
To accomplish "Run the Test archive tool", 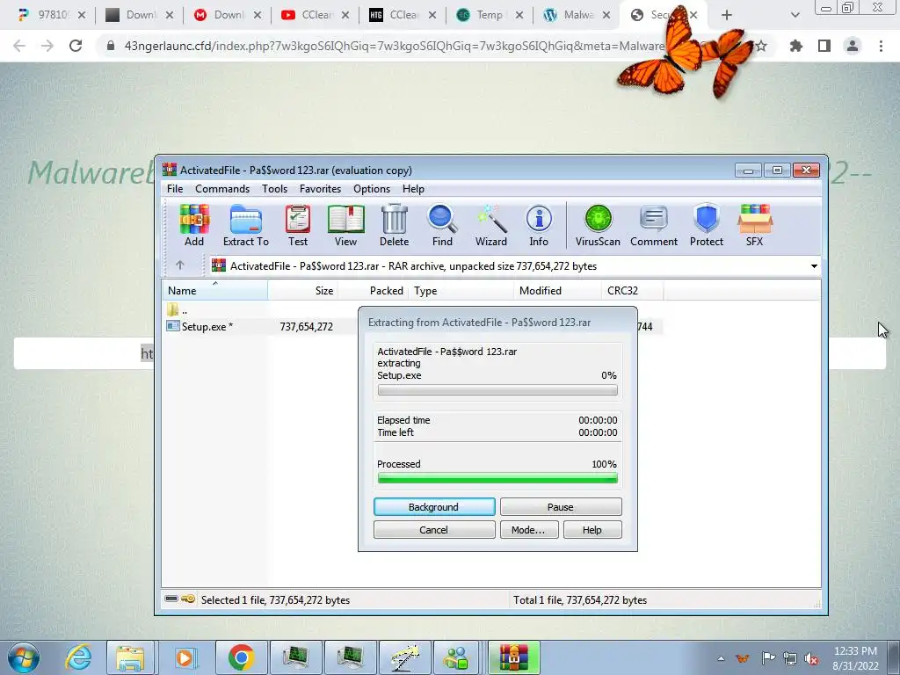I will [298, 225].
